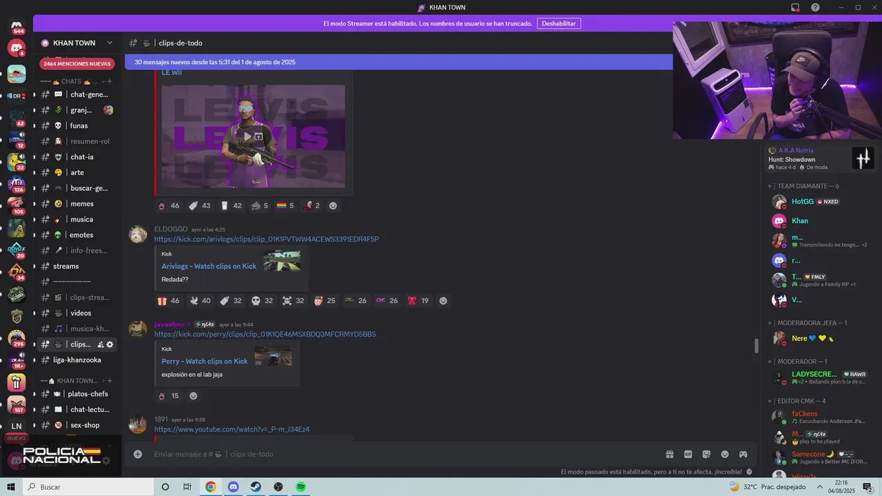Add reaction to ELDOGGO's message
The image size is (882, 496).
point(443,300)
